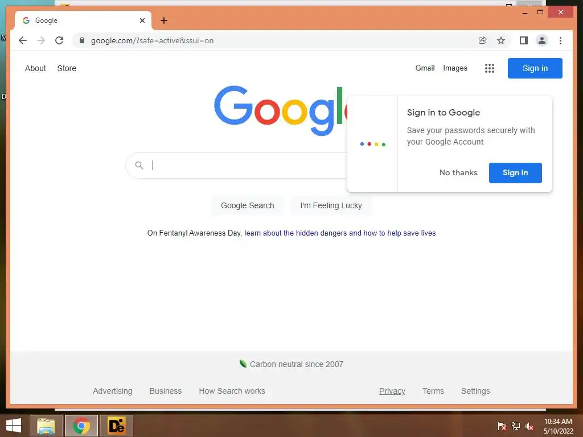Open the Gmail link

point(425,68)
